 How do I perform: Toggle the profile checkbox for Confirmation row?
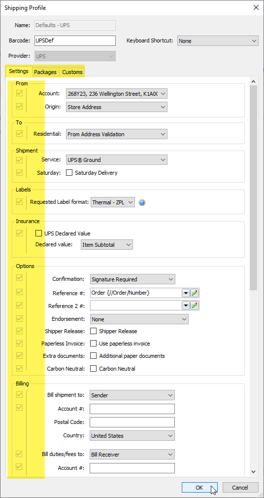tap(19, 278)
